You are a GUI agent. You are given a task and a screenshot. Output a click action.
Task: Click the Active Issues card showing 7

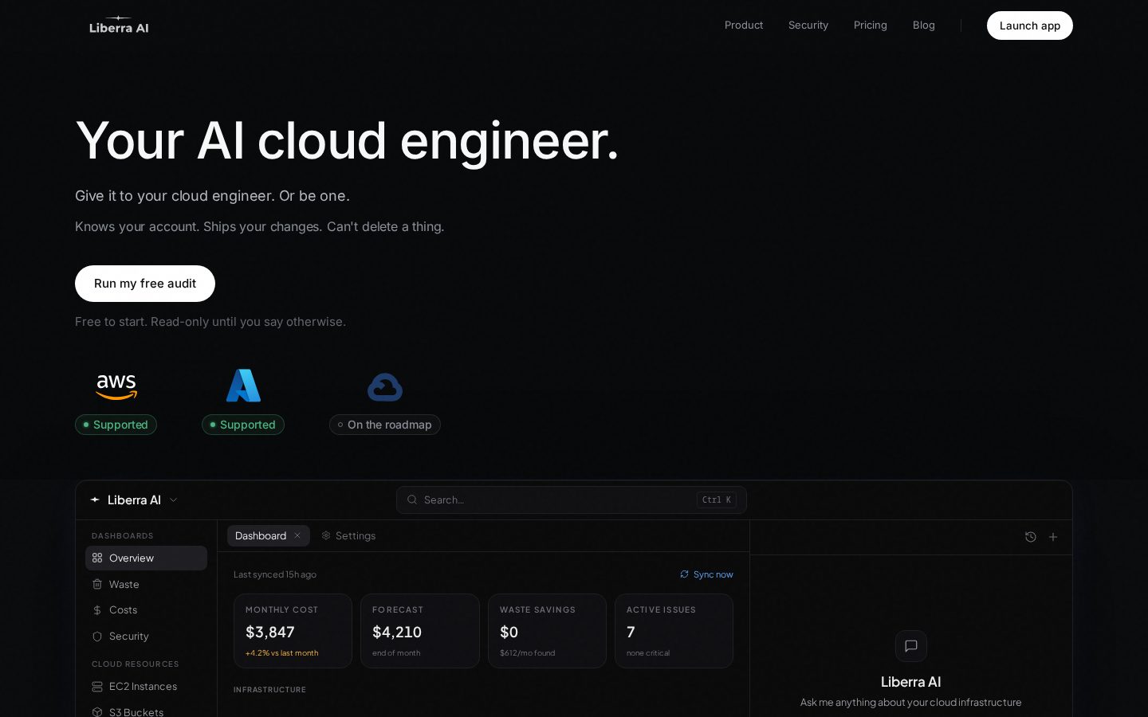coord(674,631)
